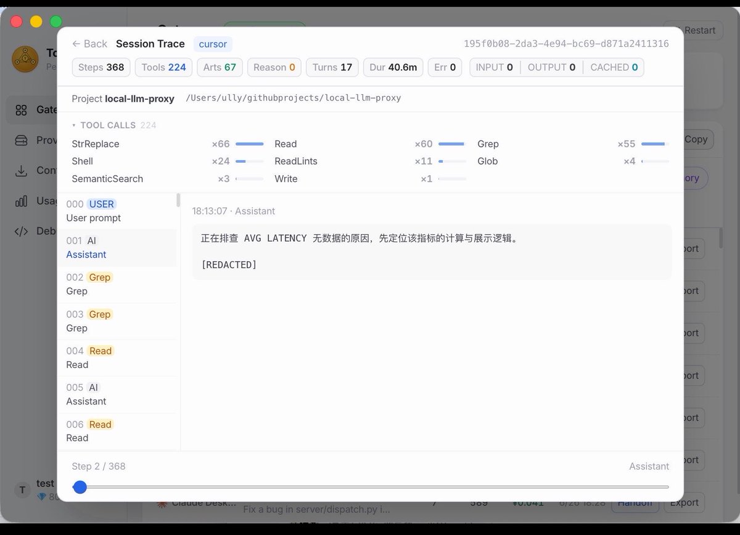Select step 005 AI Assistant
Screen dimensions: 740x535
pos(117,394)
